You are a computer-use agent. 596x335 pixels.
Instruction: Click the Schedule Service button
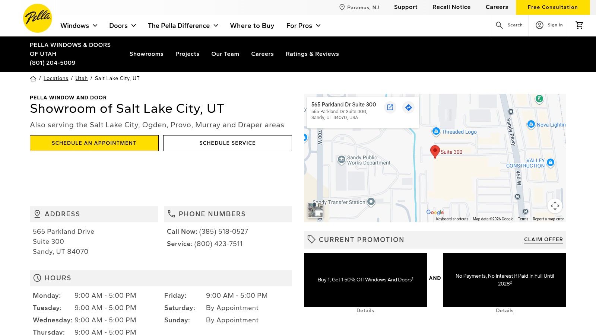click(228, 143)
